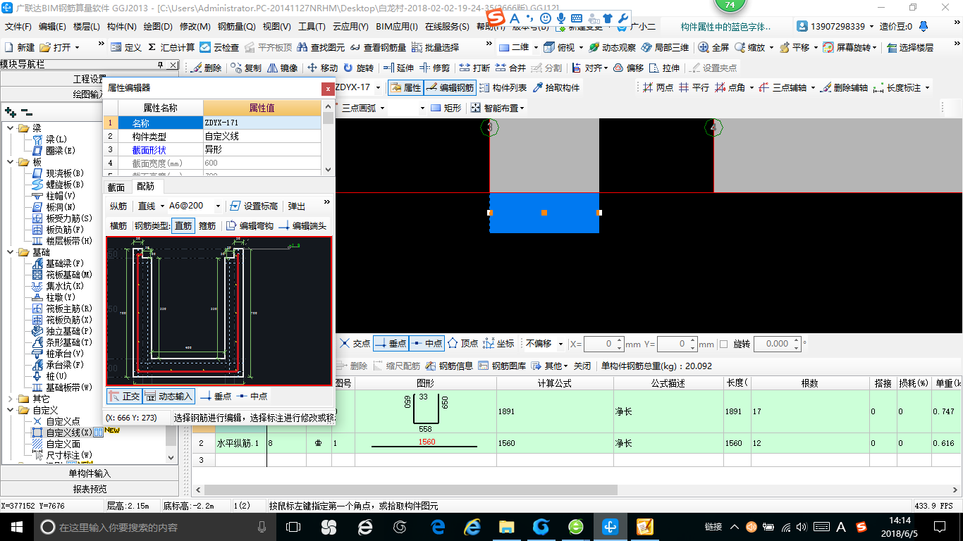The height and width of the screenshot is (541, 963).
Task: Open the 文件(F) menu
Action: click(18, 27)
